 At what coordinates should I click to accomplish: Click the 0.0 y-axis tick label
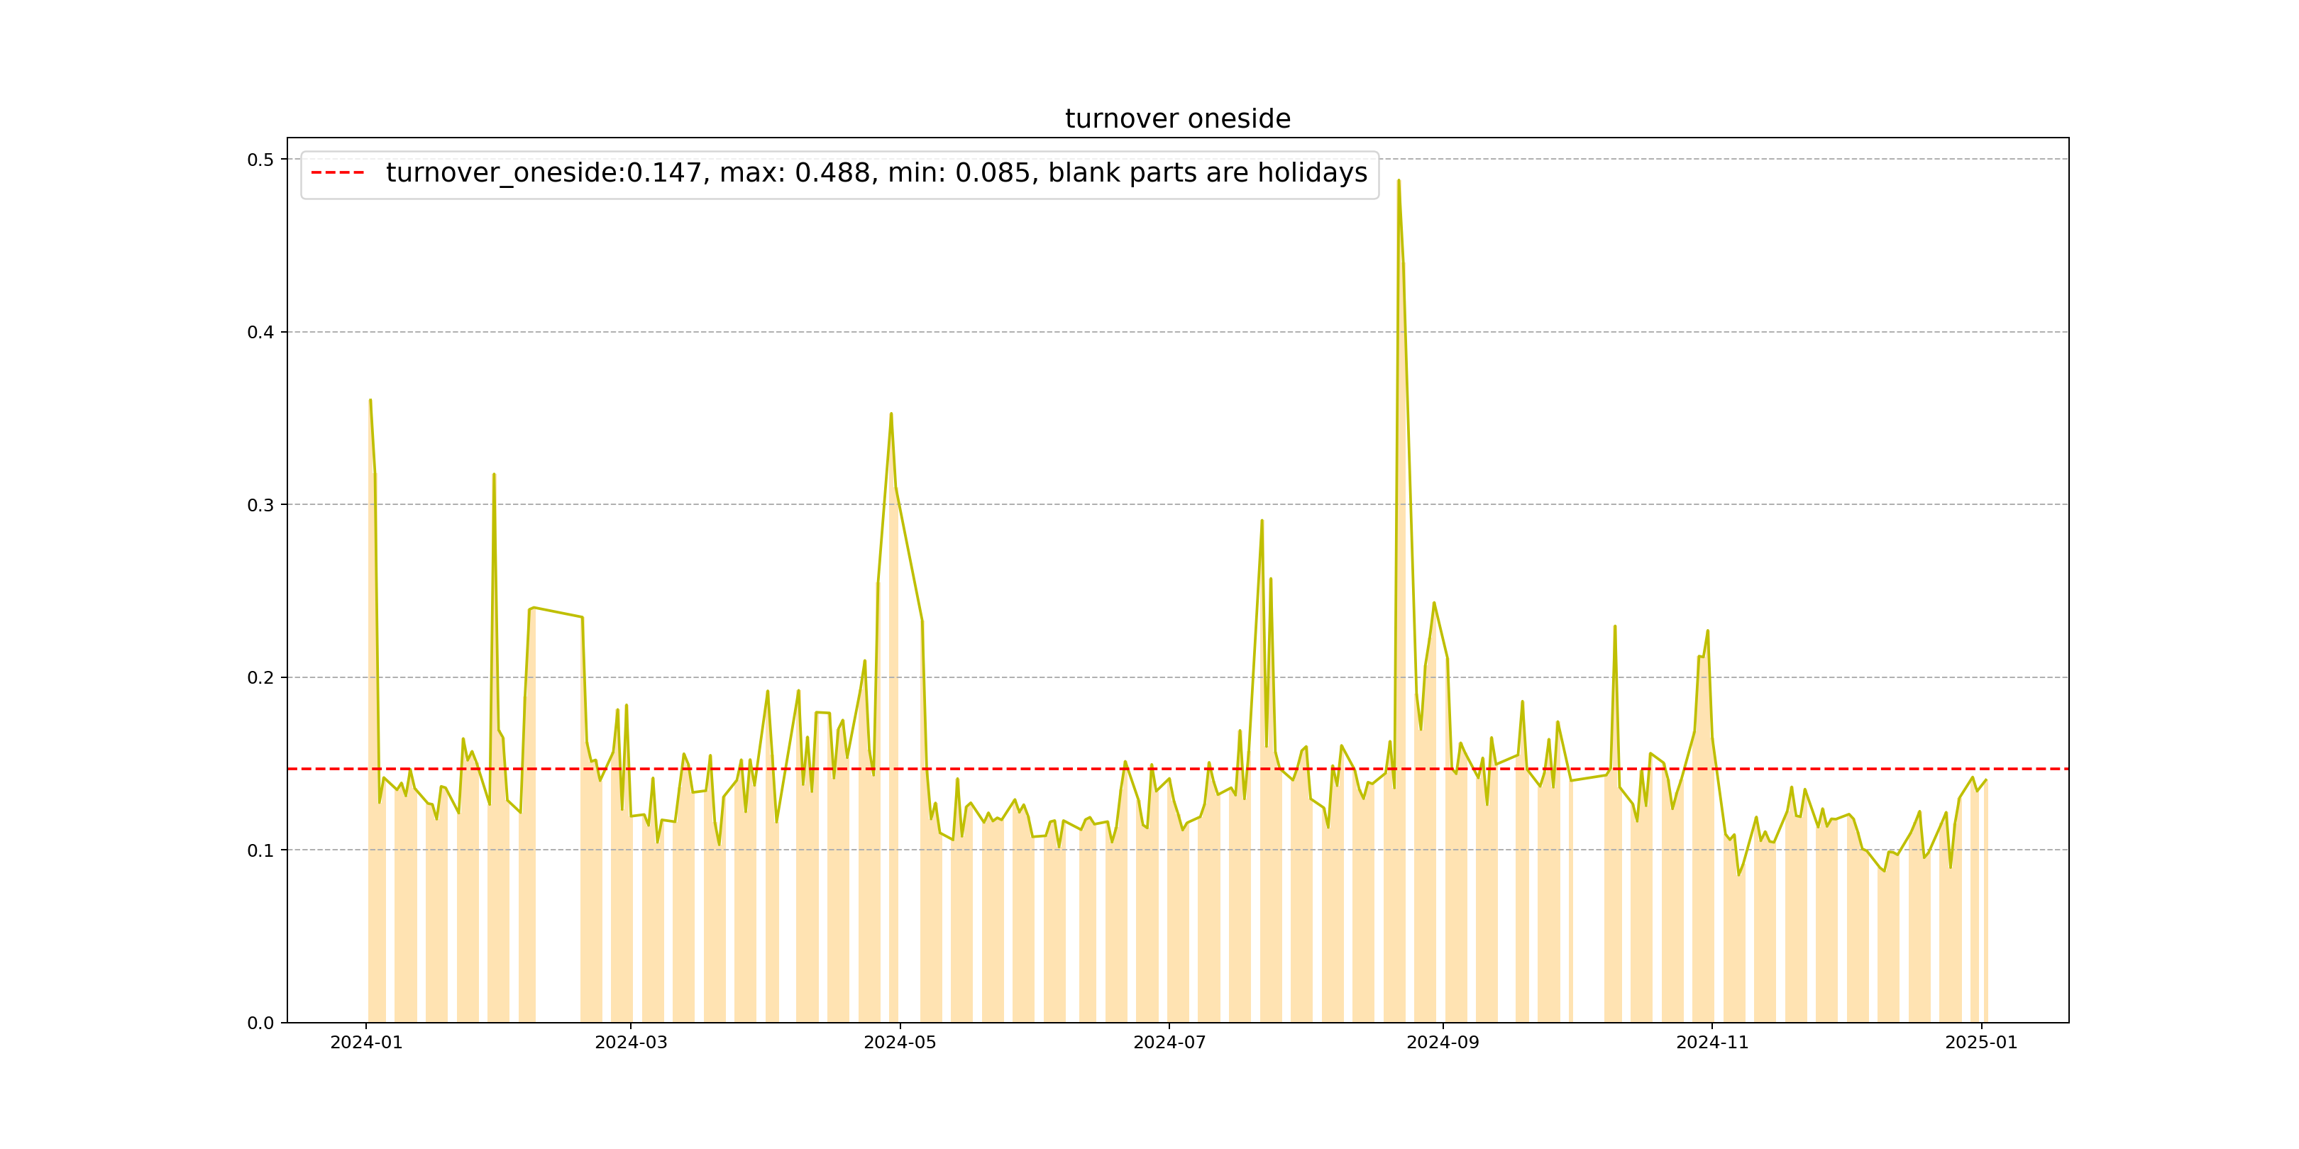click(x=260, y=1022)
